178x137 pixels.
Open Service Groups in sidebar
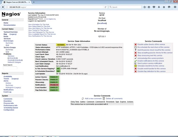(10, 48)
